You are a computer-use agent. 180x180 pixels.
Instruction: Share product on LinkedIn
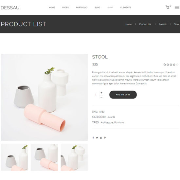pos(101,138)
